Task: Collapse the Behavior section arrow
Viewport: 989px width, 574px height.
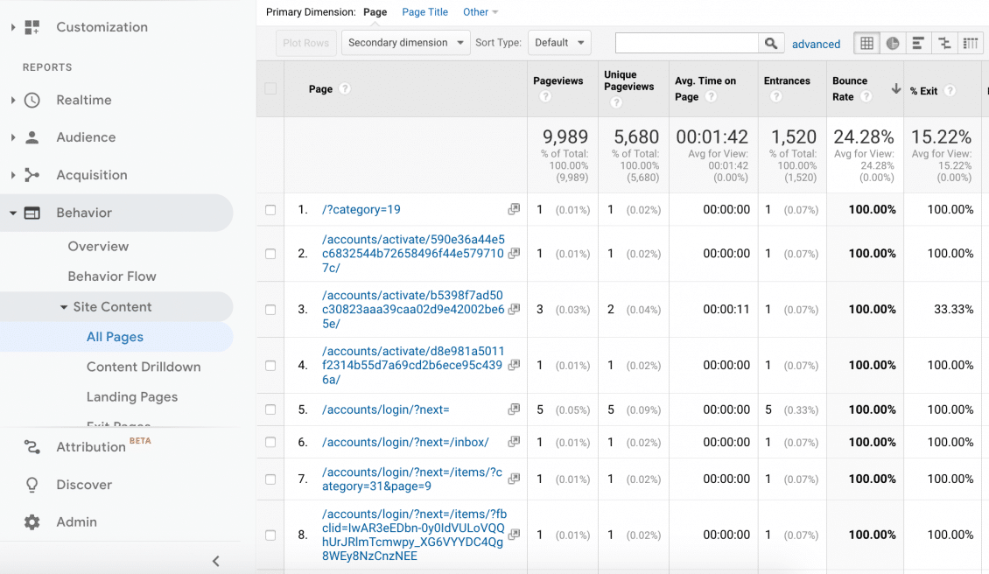Action: [x=12, y=213]
